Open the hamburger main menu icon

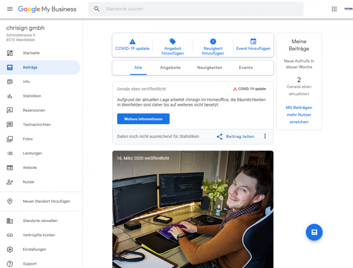(x=10, y=9)
